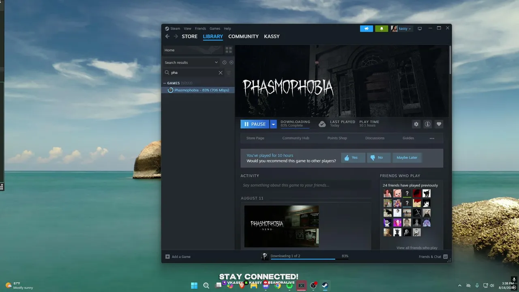The height and width of the screenshot is (292, 519).
Task: Open the Help menu
Action: click(x=227, y=28)
